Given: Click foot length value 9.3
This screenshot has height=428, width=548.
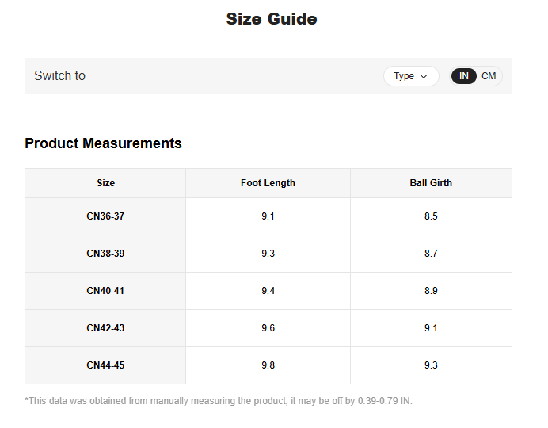Looking at the screenshot, I should [268, 254].
